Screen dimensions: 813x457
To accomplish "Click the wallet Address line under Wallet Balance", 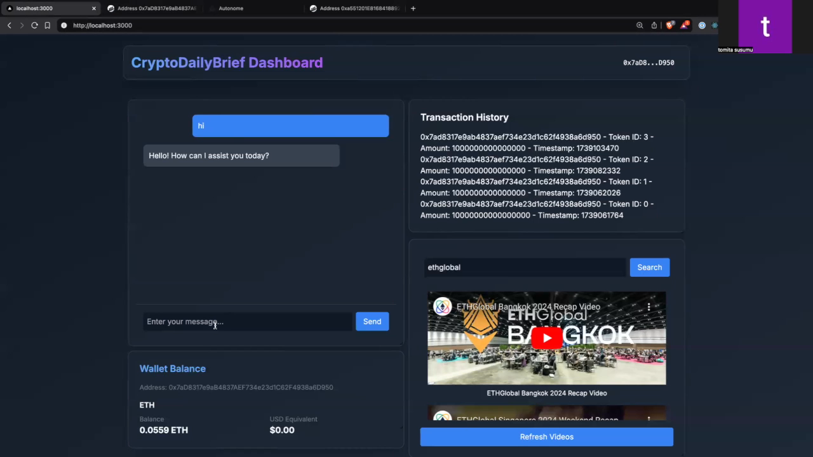I will pos(236,387).
